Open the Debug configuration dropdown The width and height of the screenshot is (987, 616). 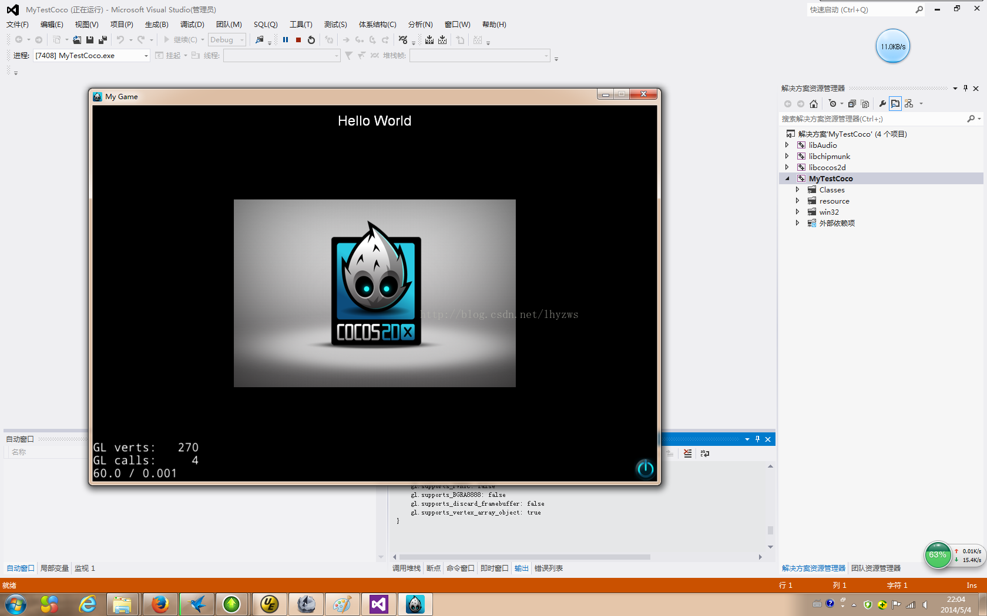point(227,40)
